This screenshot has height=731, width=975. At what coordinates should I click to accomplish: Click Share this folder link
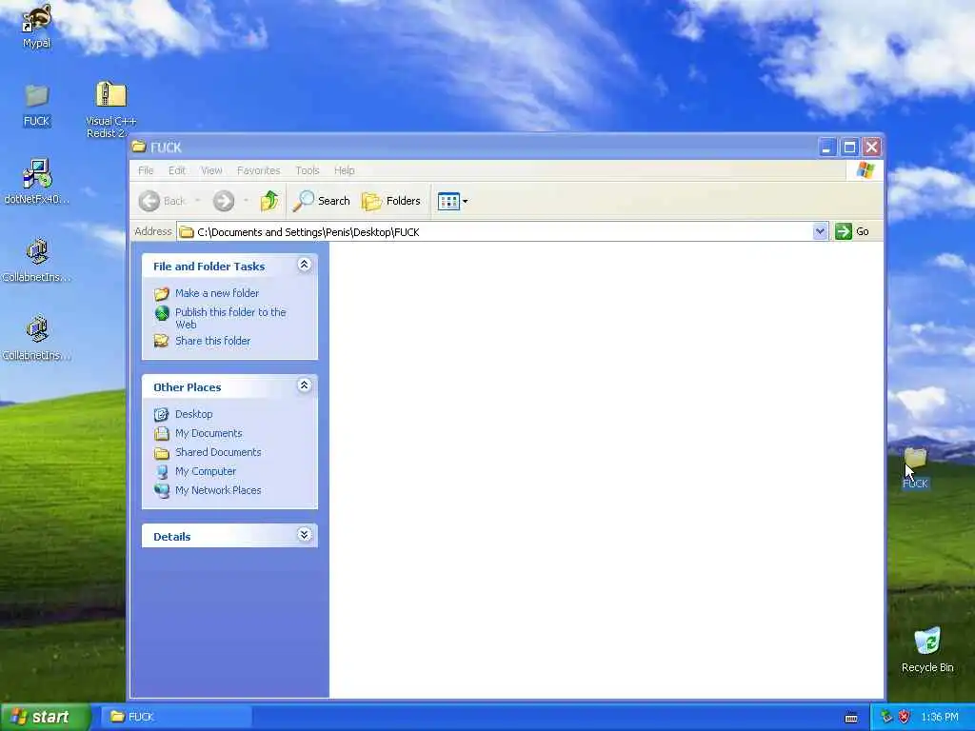coord(212,341)
